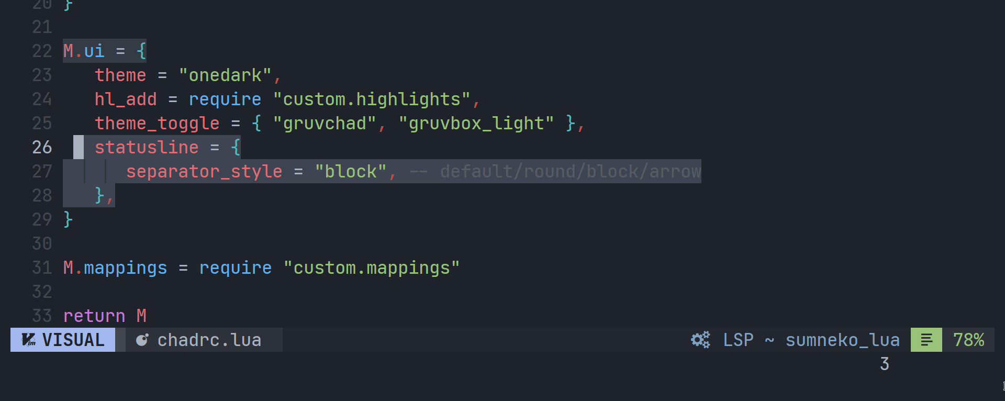Click the return M statement
Image resolution: width=1005 pixels, height=401 pixels.
pyautogui.click(x=105, y=316)
